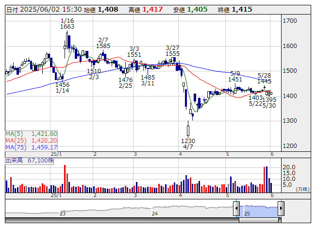The width and height of the screenshot is (317, 228).
Task: Click the 1476 2/25 low label
Action: (125, 83)
